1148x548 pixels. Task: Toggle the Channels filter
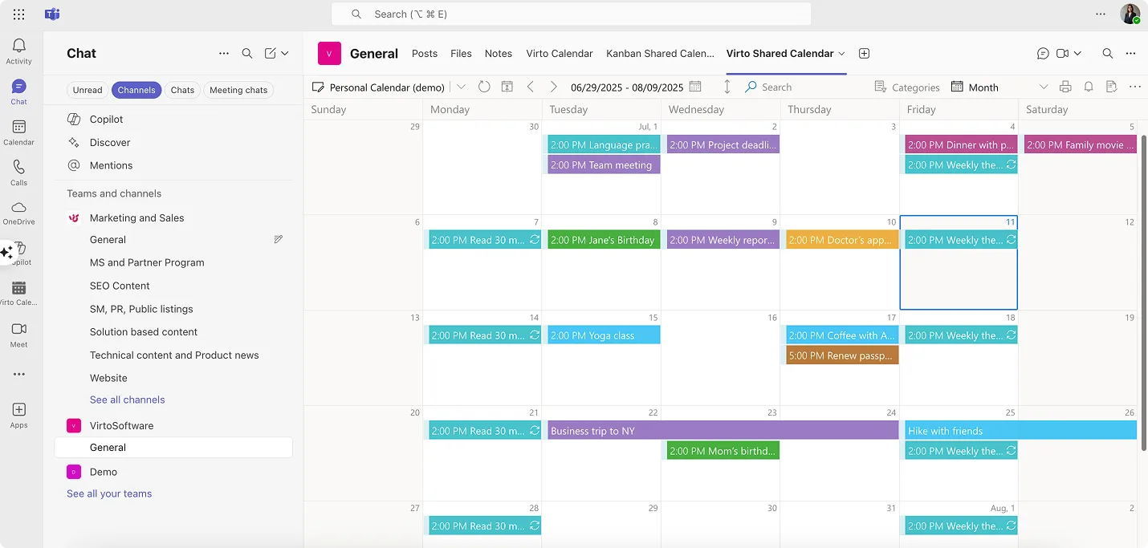[136, 90]
